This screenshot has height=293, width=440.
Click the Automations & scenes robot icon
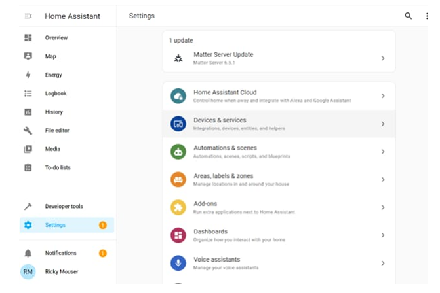point(178,152)
